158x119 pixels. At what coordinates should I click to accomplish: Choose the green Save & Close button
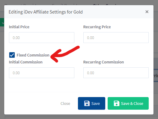pos(128,103)
